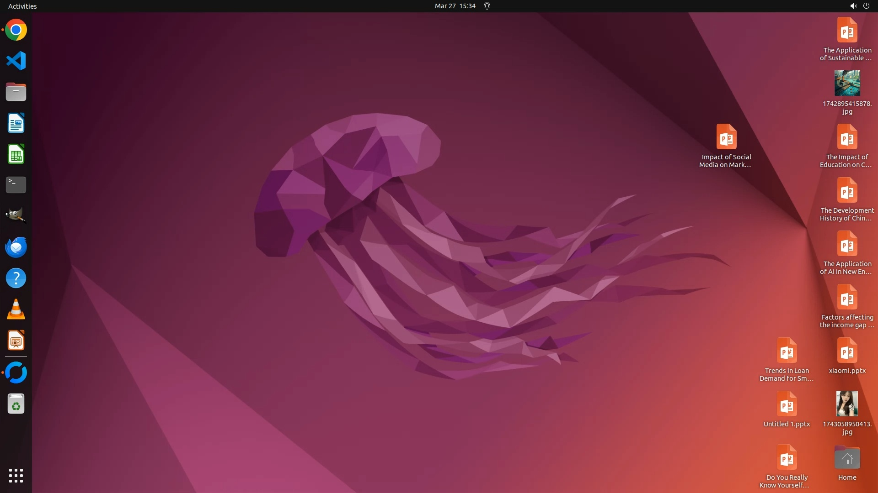
Task: Launch VLC media player from dock
Action: click(16, 309)
